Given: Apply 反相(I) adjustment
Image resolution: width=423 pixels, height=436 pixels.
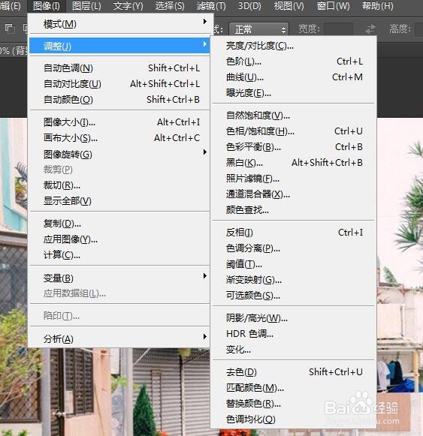Looking at the screenshot, I should (x=293, y=232).
